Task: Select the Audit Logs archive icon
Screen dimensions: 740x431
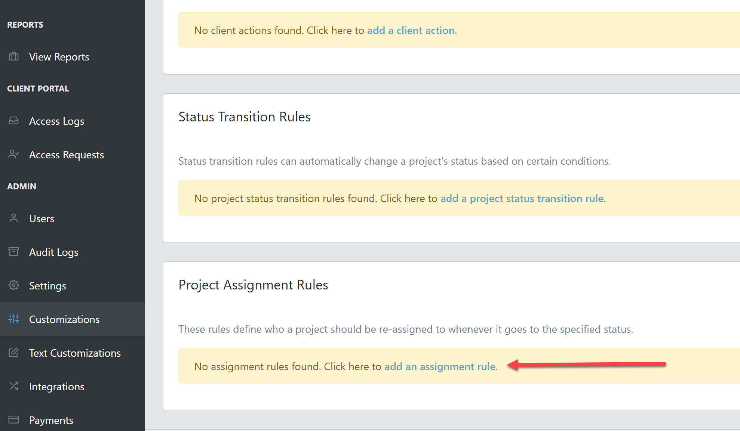Action: [x=13, y=252]
